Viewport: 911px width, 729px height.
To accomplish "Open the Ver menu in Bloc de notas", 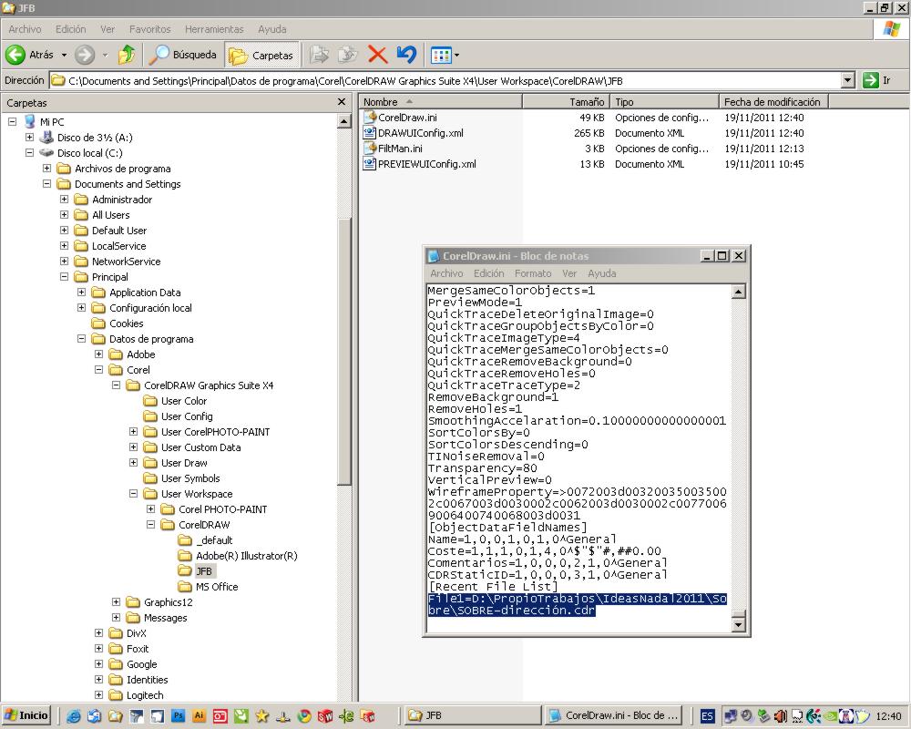I will [x=569, y=273].
